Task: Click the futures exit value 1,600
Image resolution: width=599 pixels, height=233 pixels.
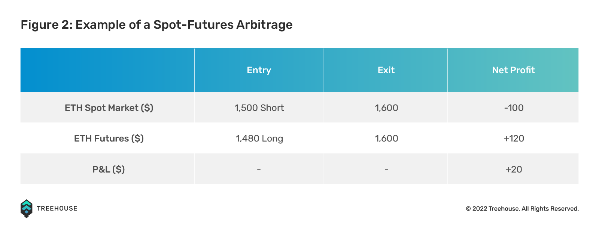Action: 386,139
